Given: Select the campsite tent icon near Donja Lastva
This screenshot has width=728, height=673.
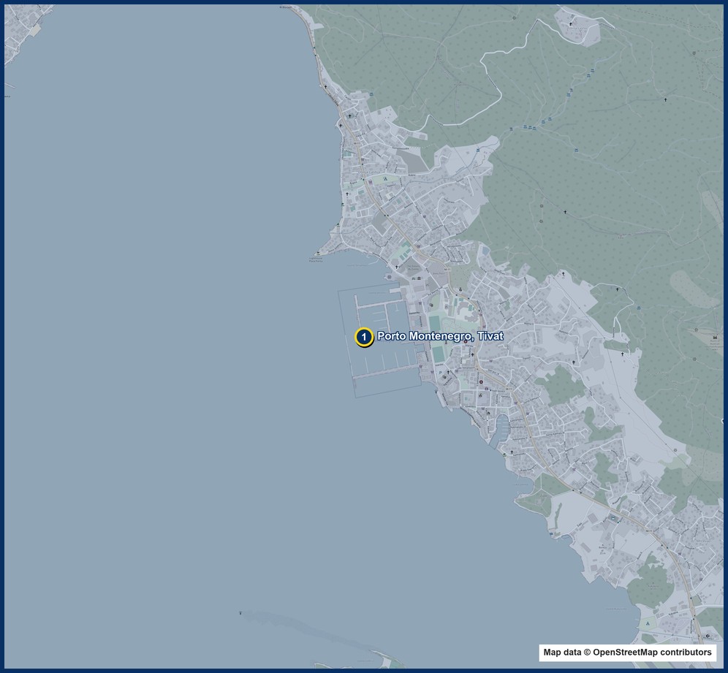Looking at the screenshot, I should tap(385, 178).
